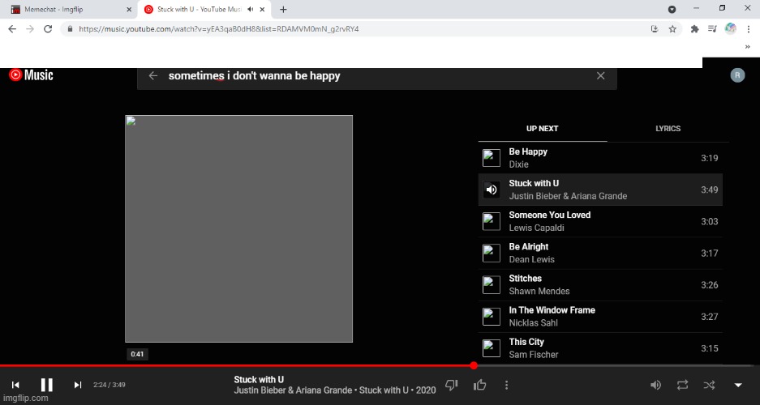This screenshot has width=760, height=405.
Task: Seek within the red progress bar
Action: click(237, 365)
